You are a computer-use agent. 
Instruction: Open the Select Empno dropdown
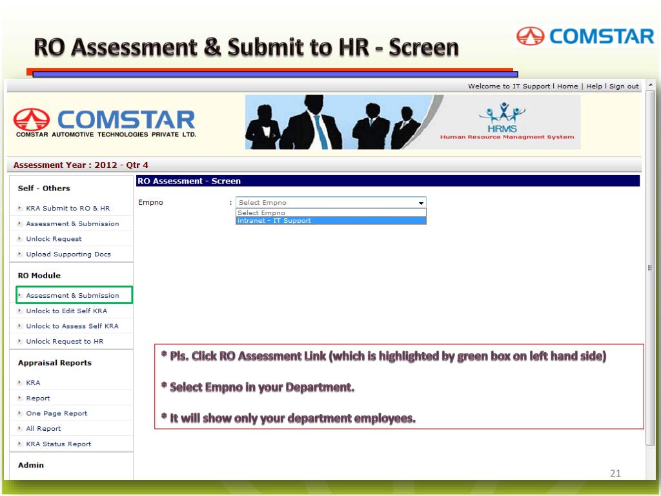pos(331,202)
